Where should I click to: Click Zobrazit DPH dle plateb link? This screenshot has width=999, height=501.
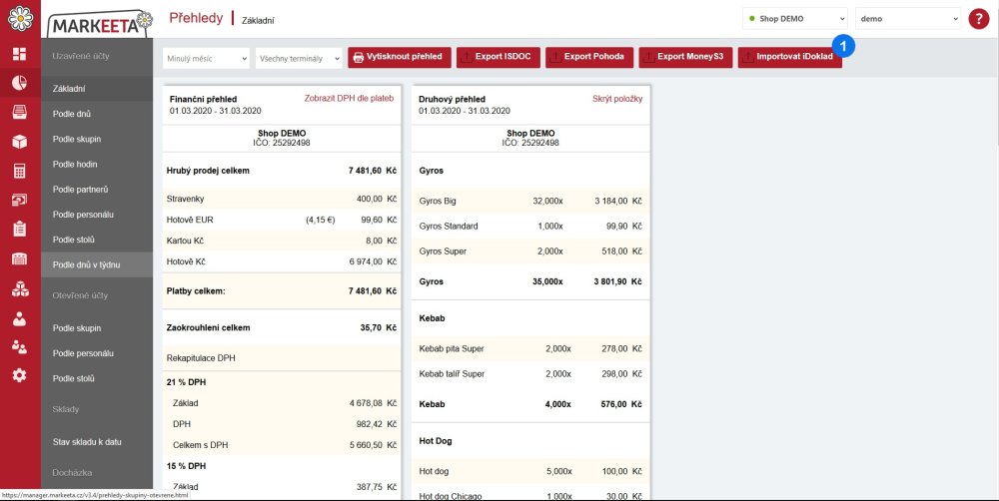pyautogui.click(x=349, y=98)
